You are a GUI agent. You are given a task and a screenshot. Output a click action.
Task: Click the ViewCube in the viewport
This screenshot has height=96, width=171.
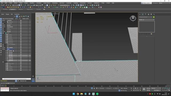click(133, 18)
